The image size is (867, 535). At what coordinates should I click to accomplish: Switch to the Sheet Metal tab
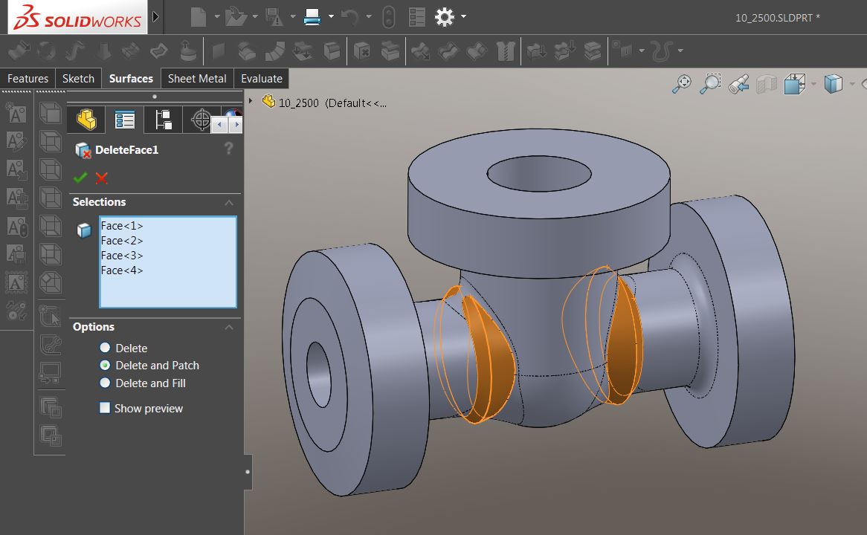197,79
